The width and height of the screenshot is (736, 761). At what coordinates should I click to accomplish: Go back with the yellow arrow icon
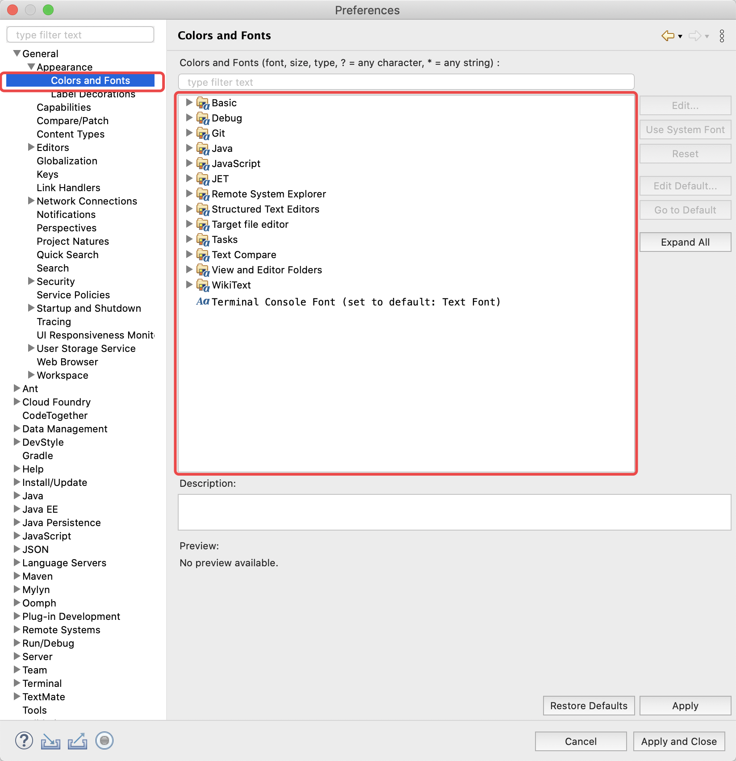coord(668,36)
